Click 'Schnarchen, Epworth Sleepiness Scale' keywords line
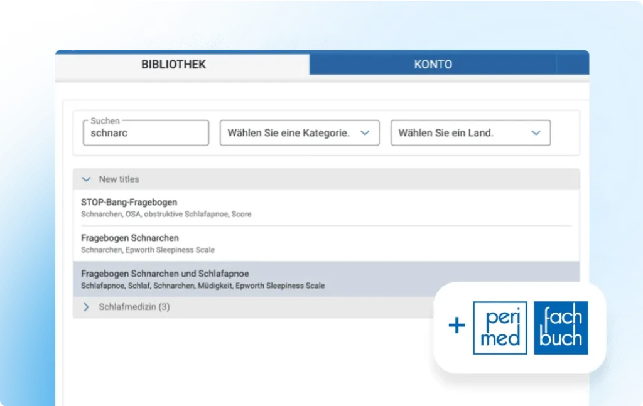 click(x=148, y=250)
